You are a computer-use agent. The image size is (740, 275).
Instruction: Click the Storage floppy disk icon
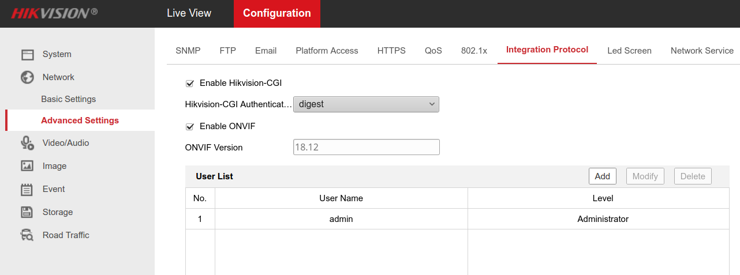tap(28, 212)
